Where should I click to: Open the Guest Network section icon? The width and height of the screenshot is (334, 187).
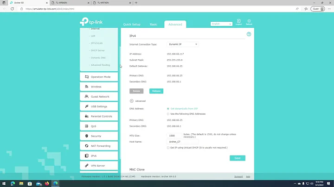click(86, 96)
